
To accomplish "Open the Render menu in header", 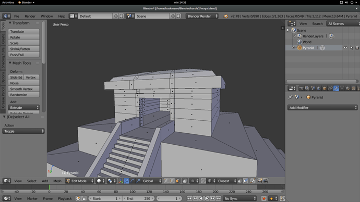I will tap(30, 16).
